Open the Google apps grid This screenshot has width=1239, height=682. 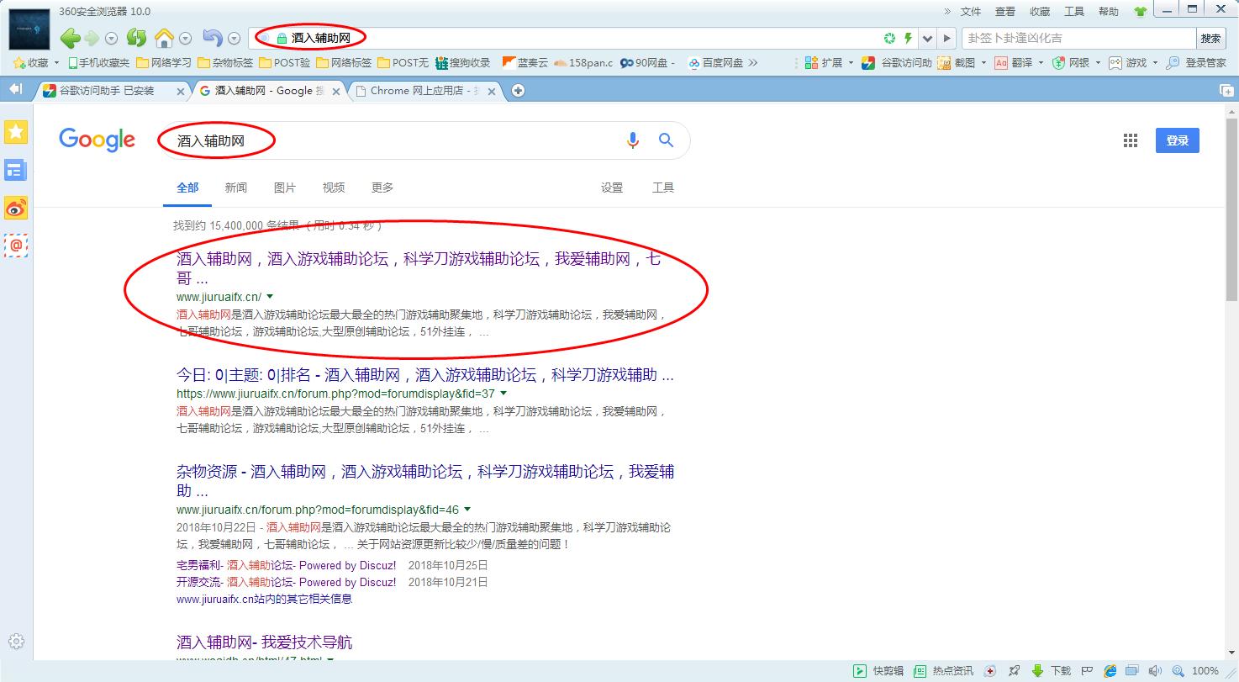click(1131, 140)
